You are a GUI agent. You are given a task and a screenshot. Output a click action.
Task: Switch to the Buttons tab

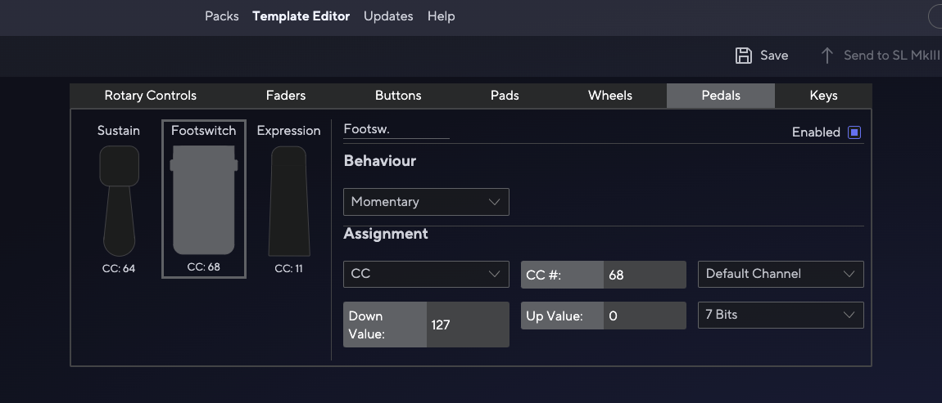coord(398,96)
